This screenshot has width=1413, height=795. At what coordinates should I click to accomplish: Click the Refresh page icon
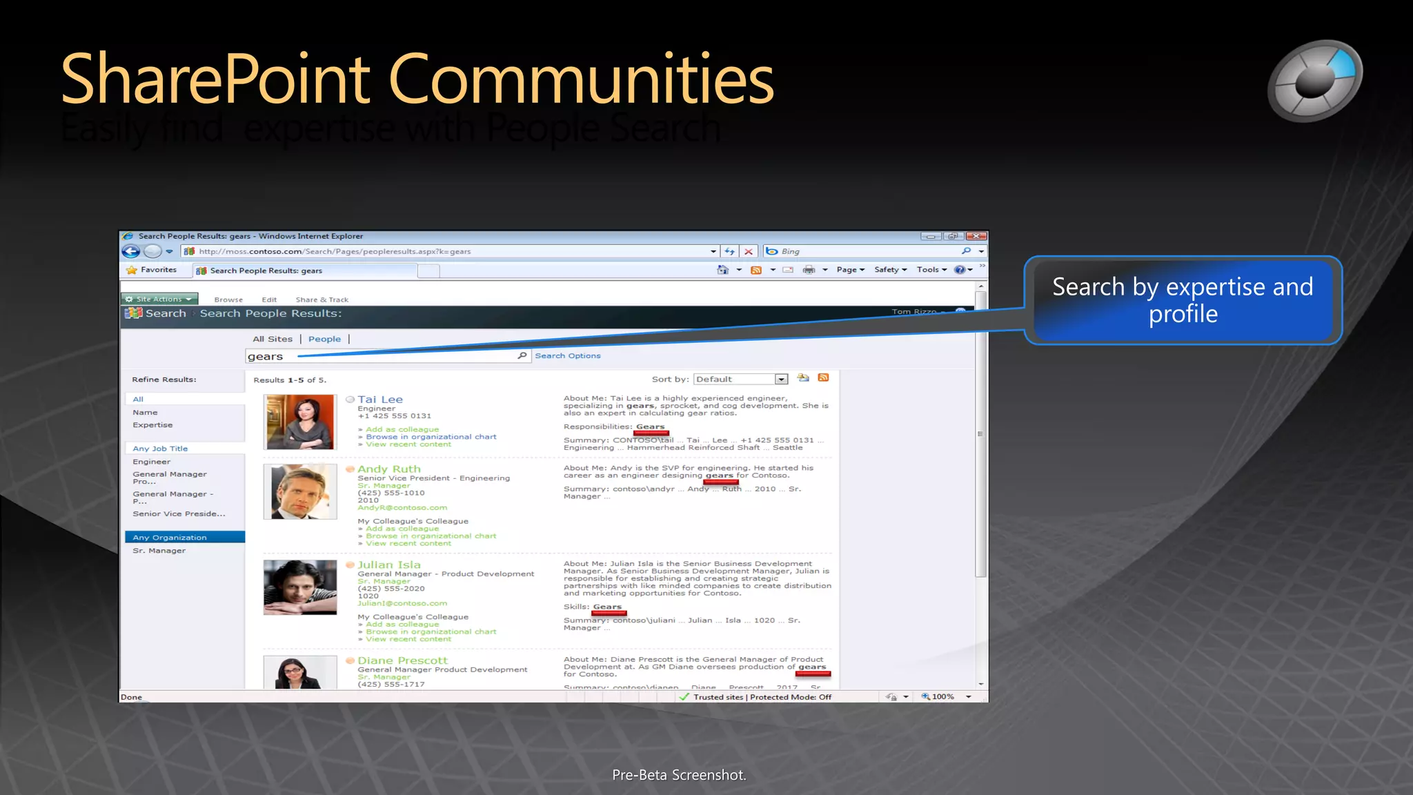[729, 251]
